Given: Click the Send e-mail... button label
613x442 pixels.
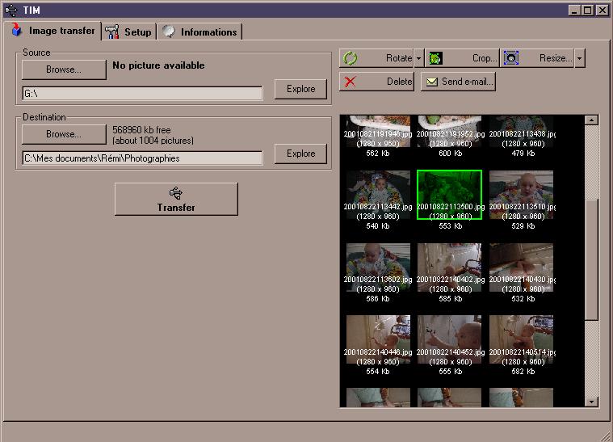Looking at the screenshot, I should [x=467, y=82].
